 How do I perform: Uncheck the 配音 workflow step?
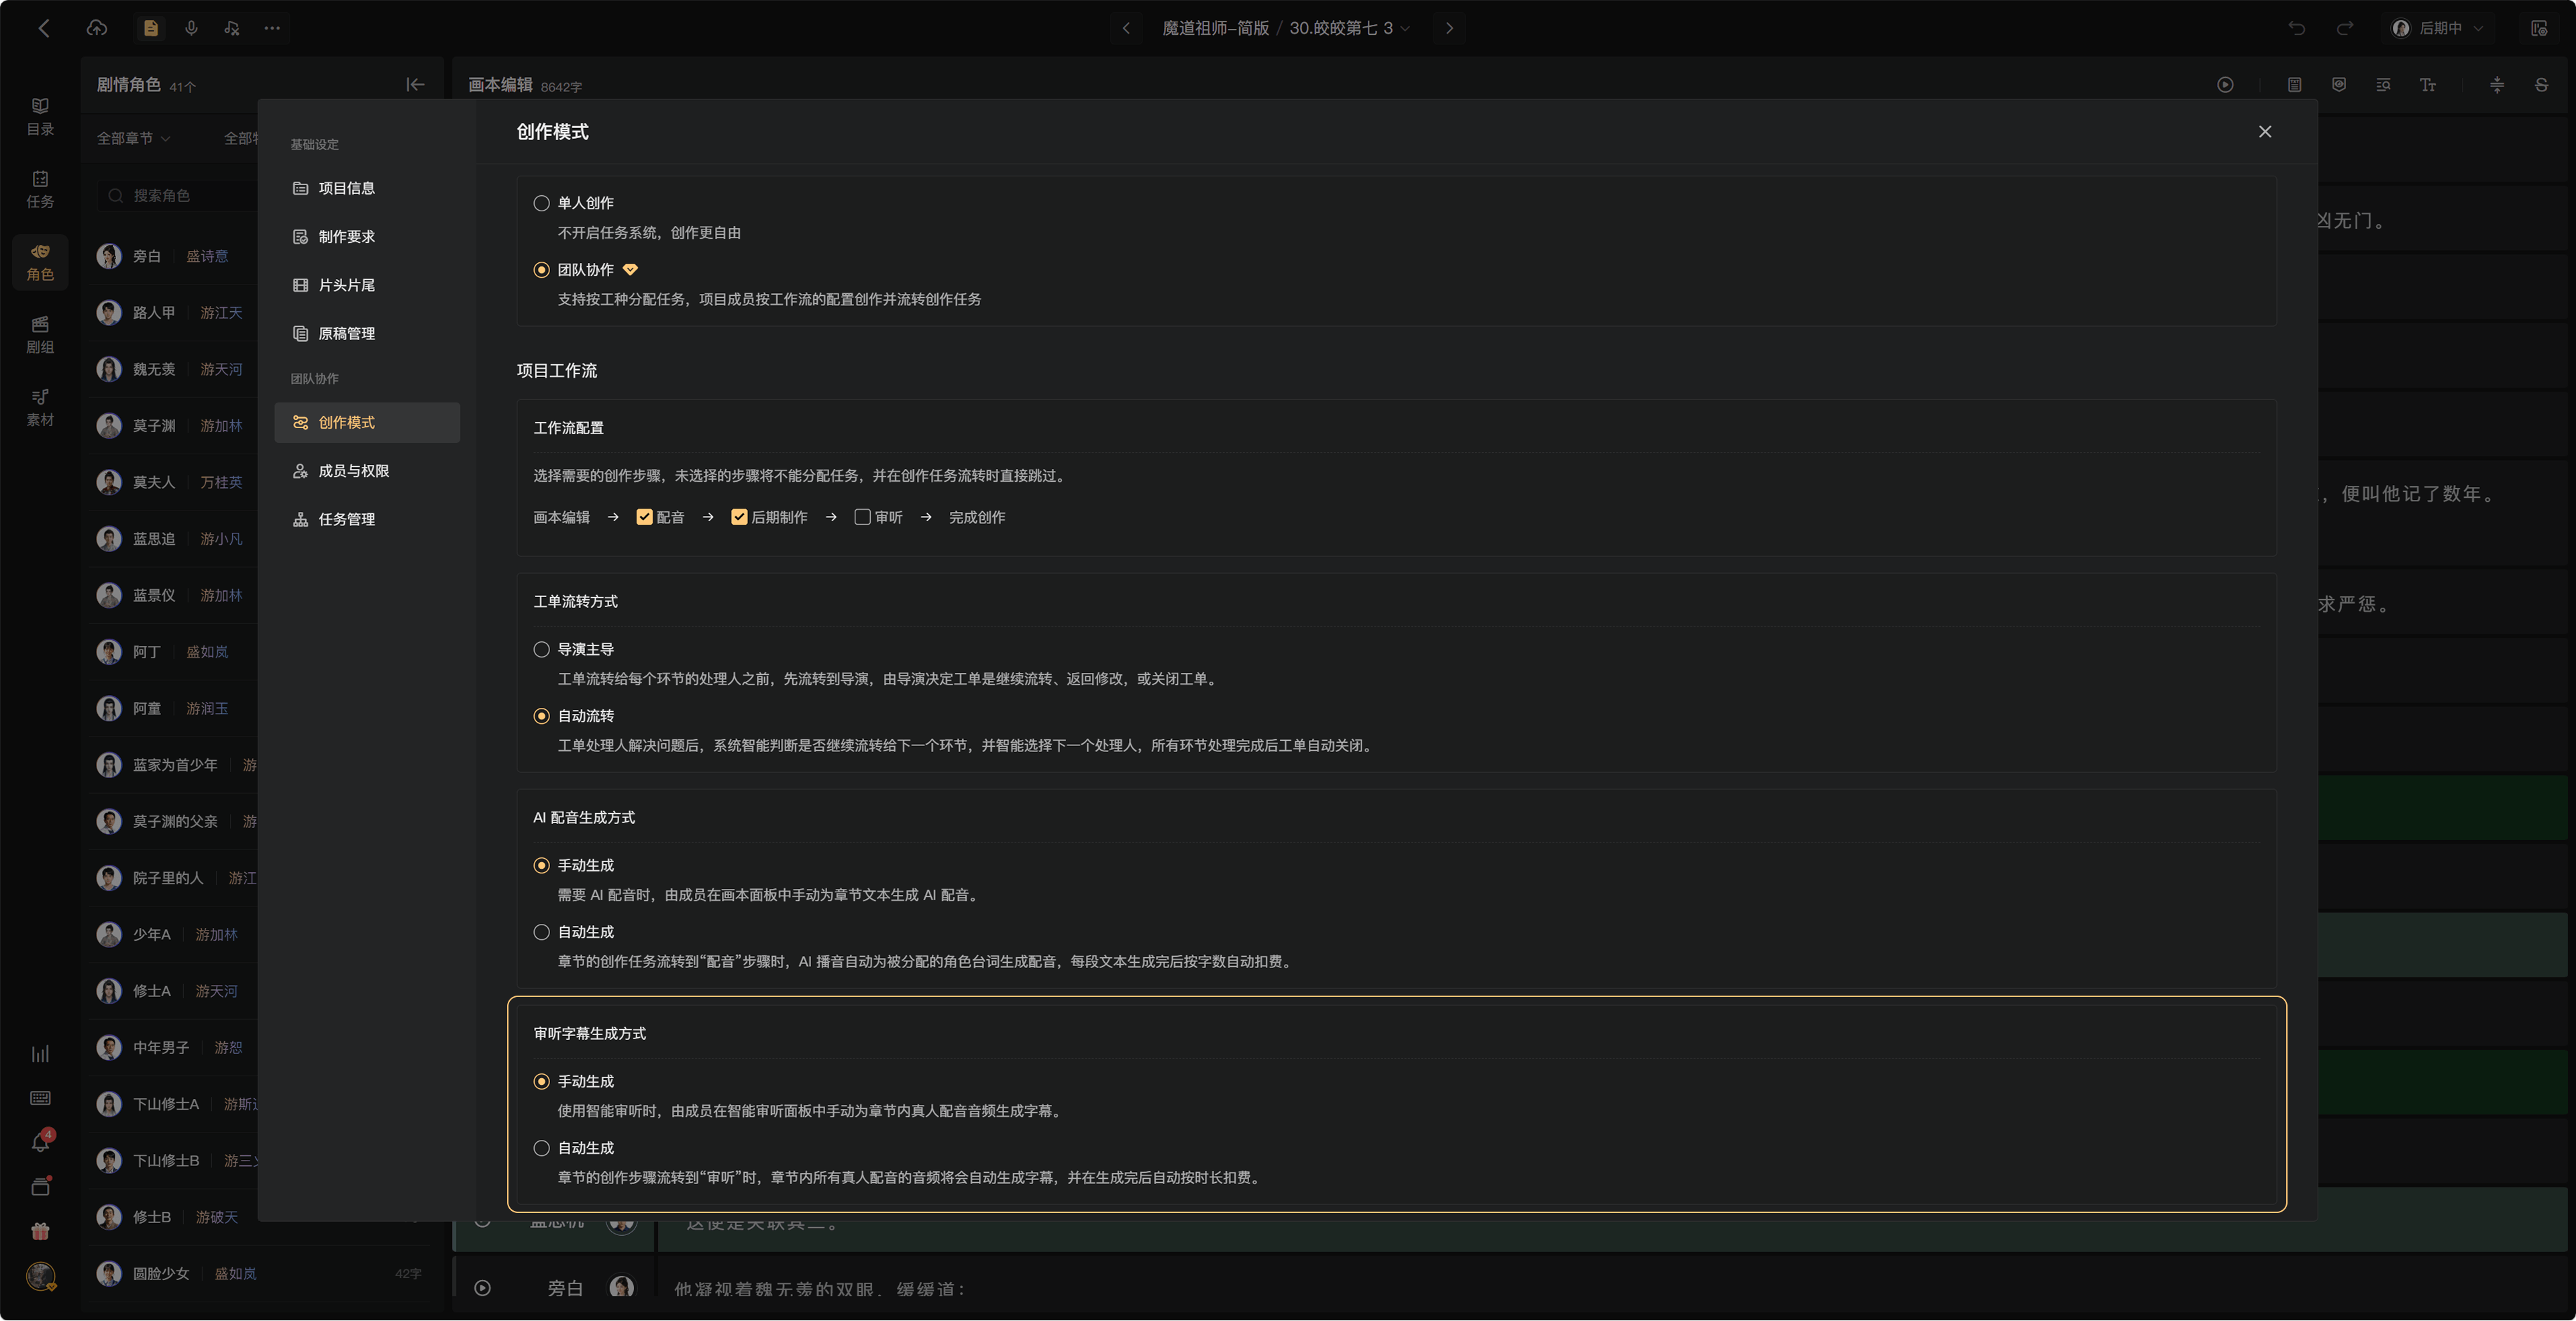pyautogui.click(x=644, y=517)
